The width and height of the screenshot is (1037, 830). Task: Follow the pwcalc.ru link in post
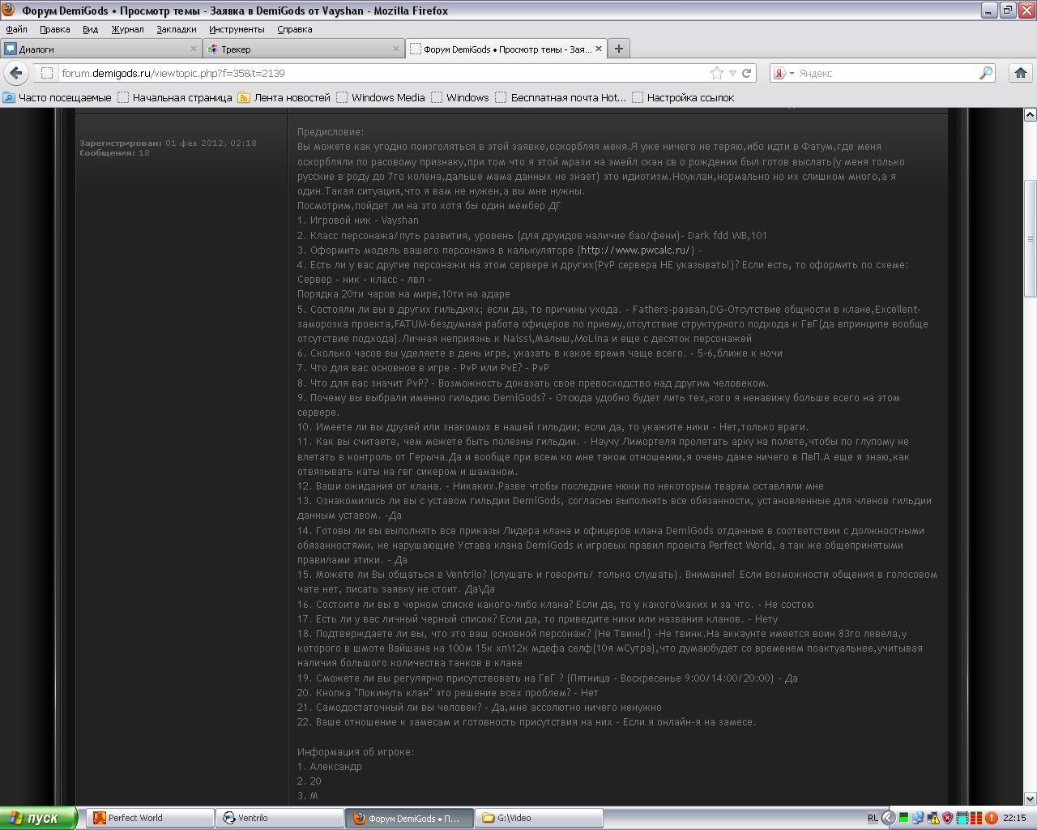pos(636,250)
